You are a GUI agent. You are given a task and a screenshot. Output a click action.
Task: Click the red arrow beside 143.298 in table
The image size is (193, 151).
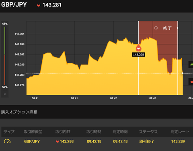57,141
